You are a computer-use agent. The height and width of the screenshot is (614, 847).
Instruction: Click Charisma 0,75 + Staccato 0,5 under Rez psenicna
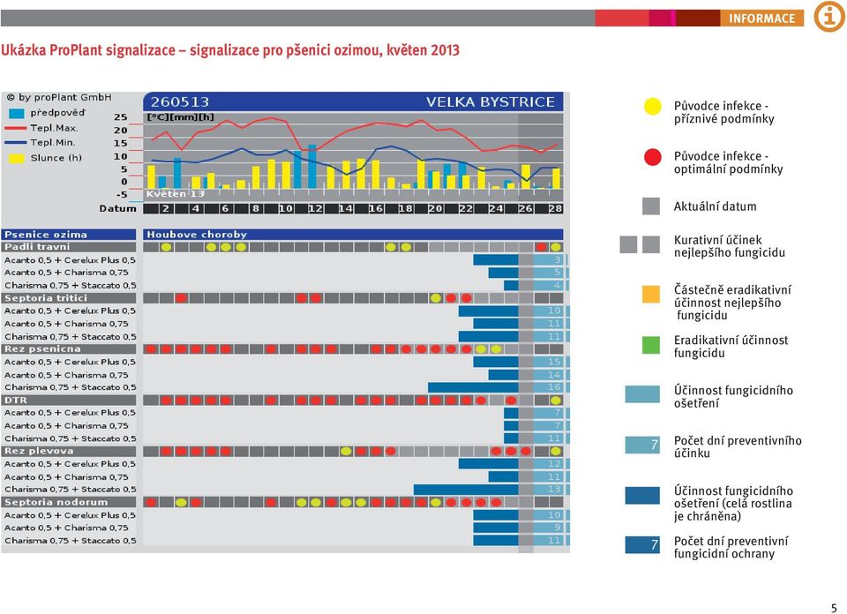(71, 387)
